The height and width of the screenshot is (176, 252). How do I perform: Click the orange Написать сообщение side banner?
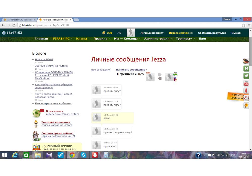pyautogui.click(x=237, y=97)
